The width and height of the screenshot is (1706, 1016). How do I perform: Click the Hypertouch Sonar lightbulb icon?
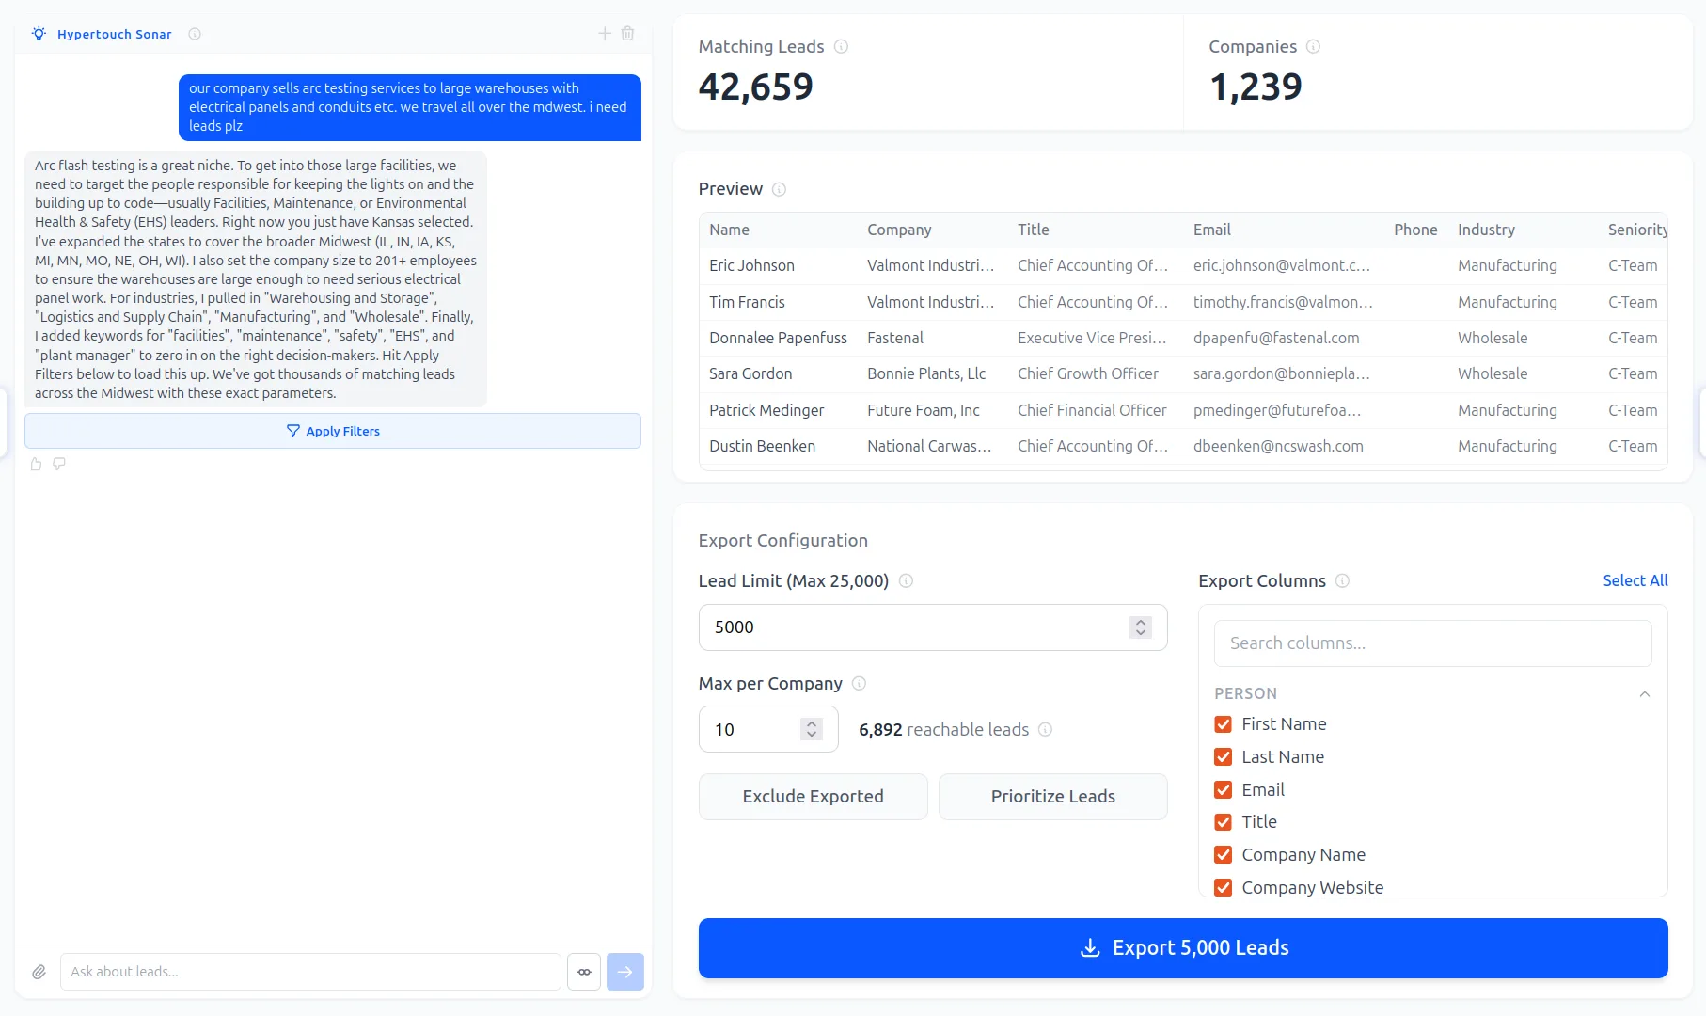tap(39, 34)
